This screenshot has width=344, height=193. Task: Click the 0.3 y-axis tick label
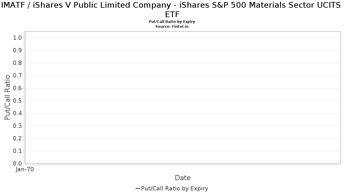[17, 126]
